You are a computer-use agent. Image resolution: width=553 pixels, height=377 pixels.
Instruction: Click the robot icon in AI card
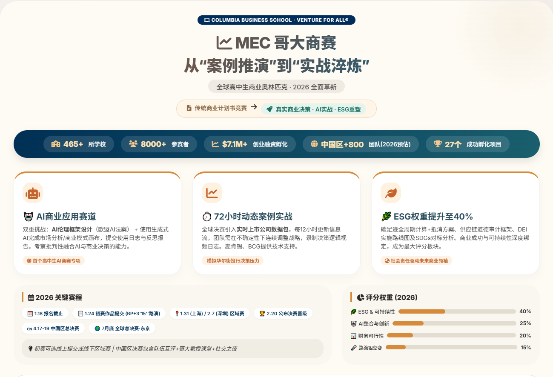[x=32, y=193]
